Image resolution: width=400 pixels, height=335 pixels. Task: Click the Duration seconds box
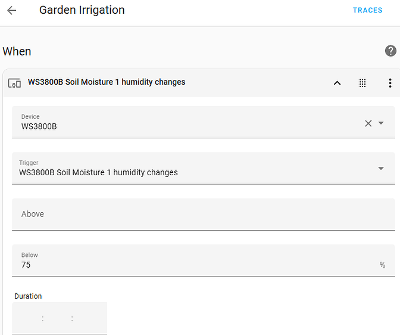tap(89, 319)
